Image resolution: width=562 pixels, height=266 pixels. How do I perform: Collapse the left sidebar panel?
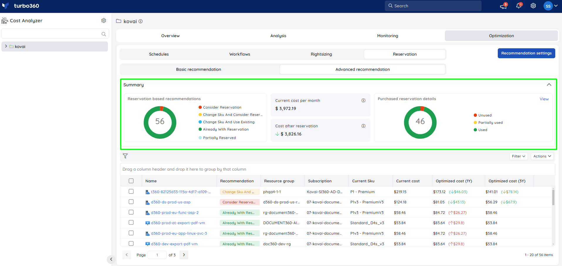pyautogui.click(x=111, y=259)
